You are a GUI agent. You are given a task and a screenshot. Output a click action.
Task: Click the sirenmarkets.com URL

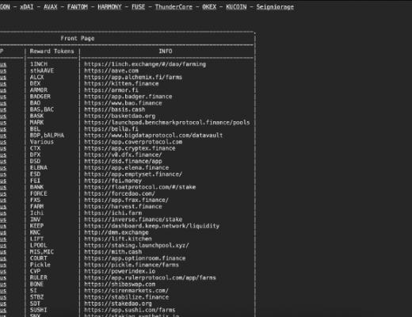126,291
